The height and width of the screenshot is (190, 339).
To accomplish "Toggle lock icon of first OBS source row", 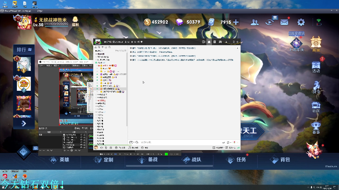I will [84, 135].
